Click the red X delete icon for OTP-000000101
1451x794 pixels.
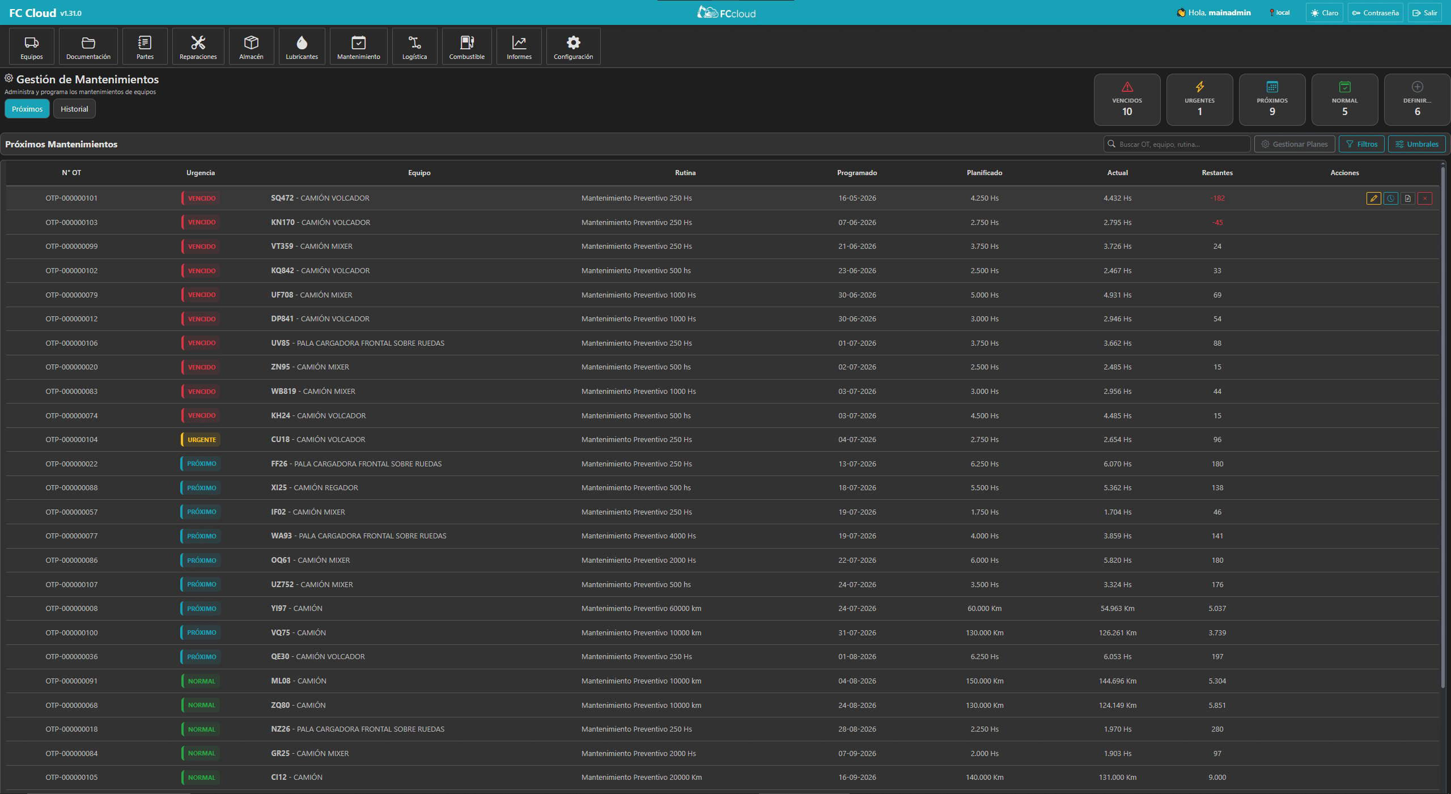(x=1424, y=198)
